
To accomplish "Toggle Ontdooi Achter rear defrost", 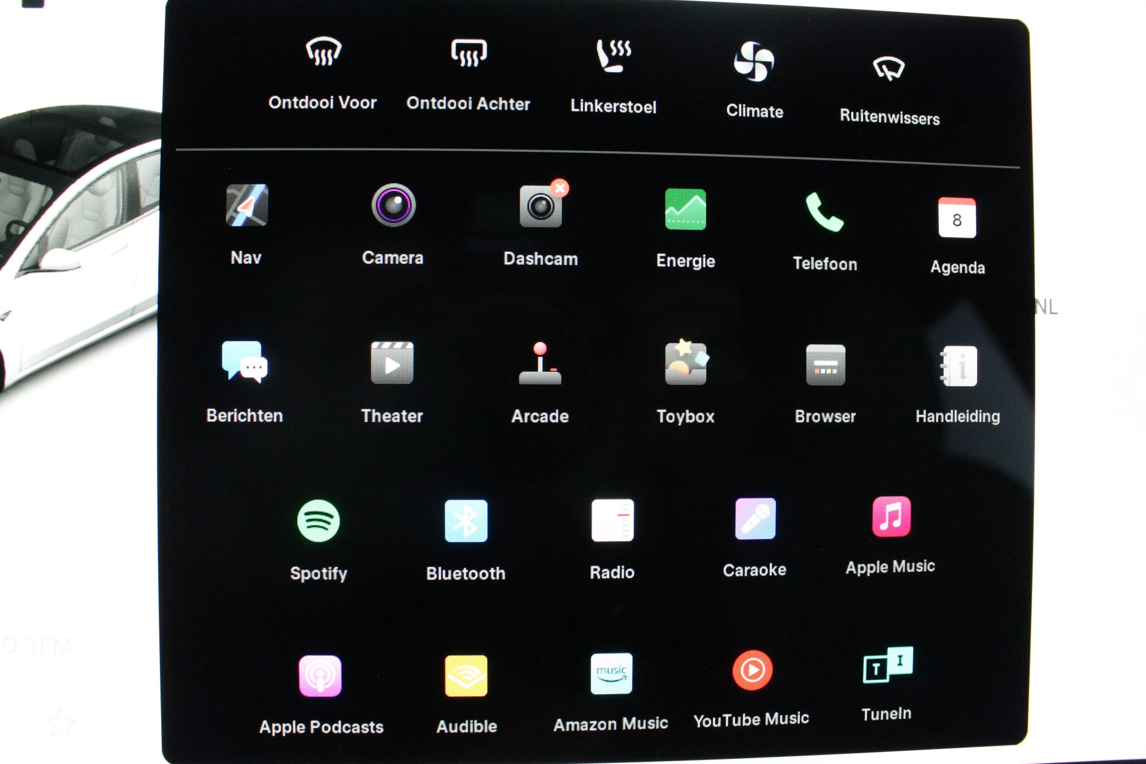I will coord(469,53).
